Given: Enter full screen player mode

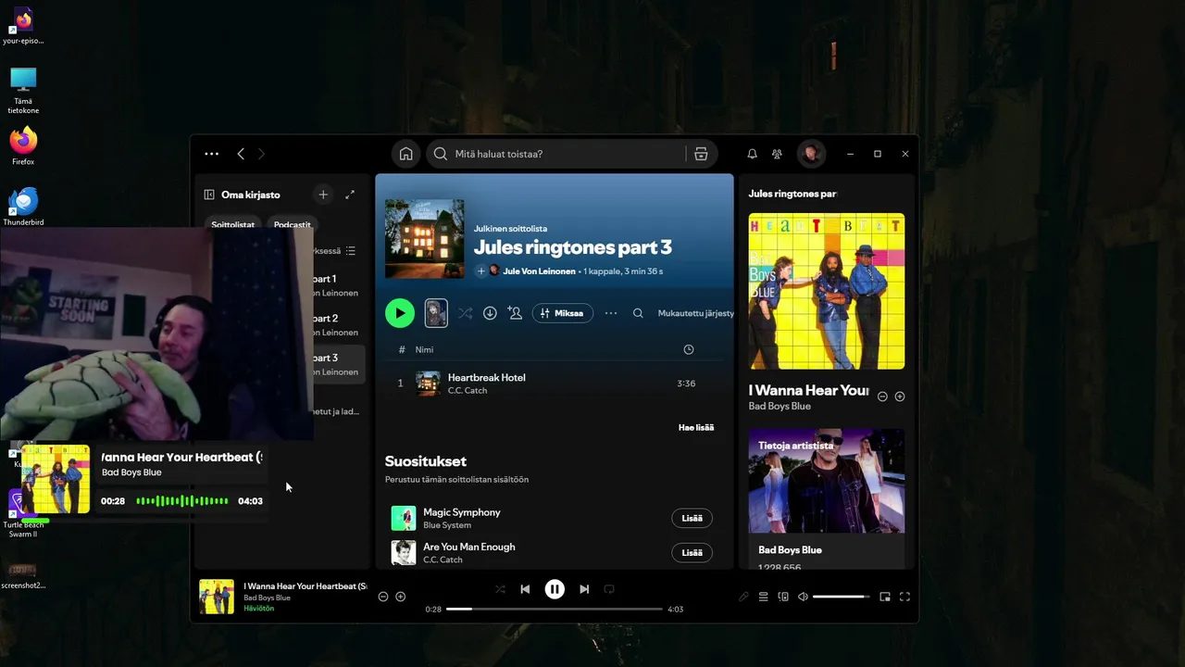Looking at the screenshot, I should (x=905, y=598).
